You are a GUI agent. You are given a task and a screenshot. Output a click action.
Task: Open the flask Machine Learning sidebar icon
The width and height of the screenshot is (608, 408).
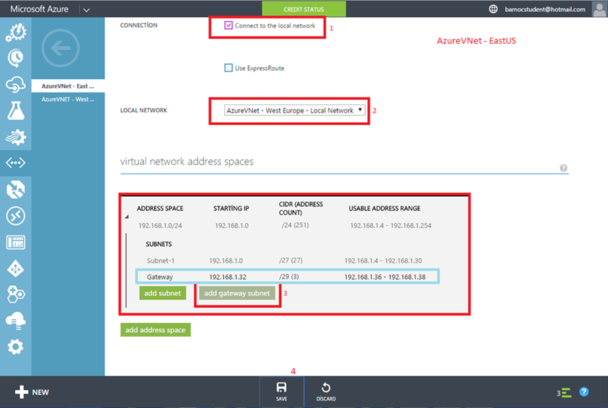(x=16, y=111)
